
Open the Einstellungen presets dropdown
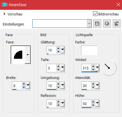tap(89, 24)
